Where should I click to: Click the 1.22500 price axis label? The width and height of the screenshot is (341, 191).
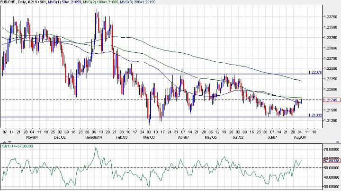click(x=331, y=69)
